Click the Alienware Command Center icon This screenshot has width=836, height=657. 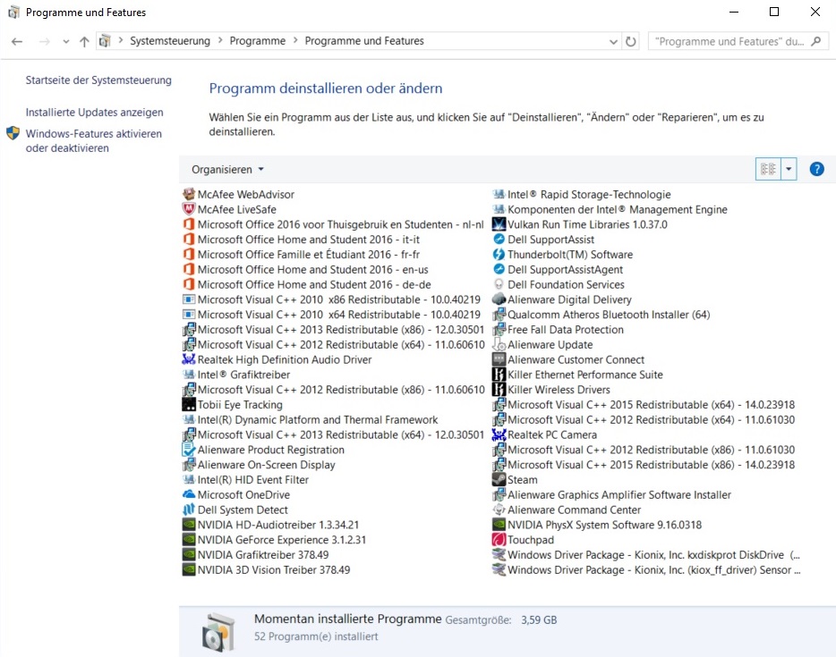click(499, 510)
